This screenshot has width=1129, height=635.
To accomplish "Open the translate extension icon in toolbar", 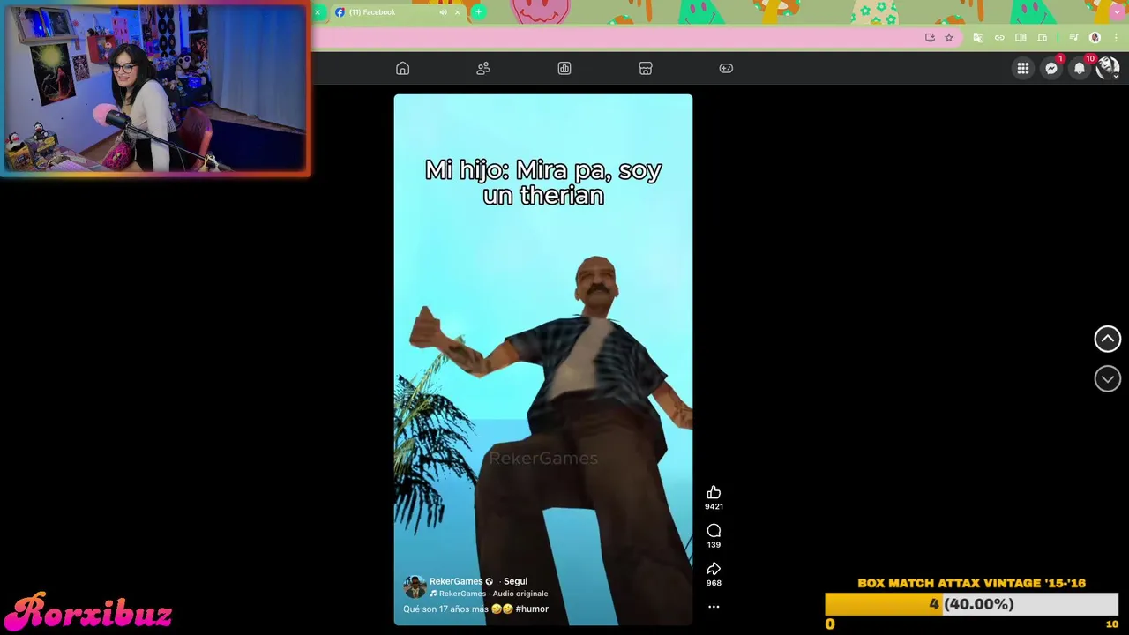I will pyautogui.click(x=978, y=38).
